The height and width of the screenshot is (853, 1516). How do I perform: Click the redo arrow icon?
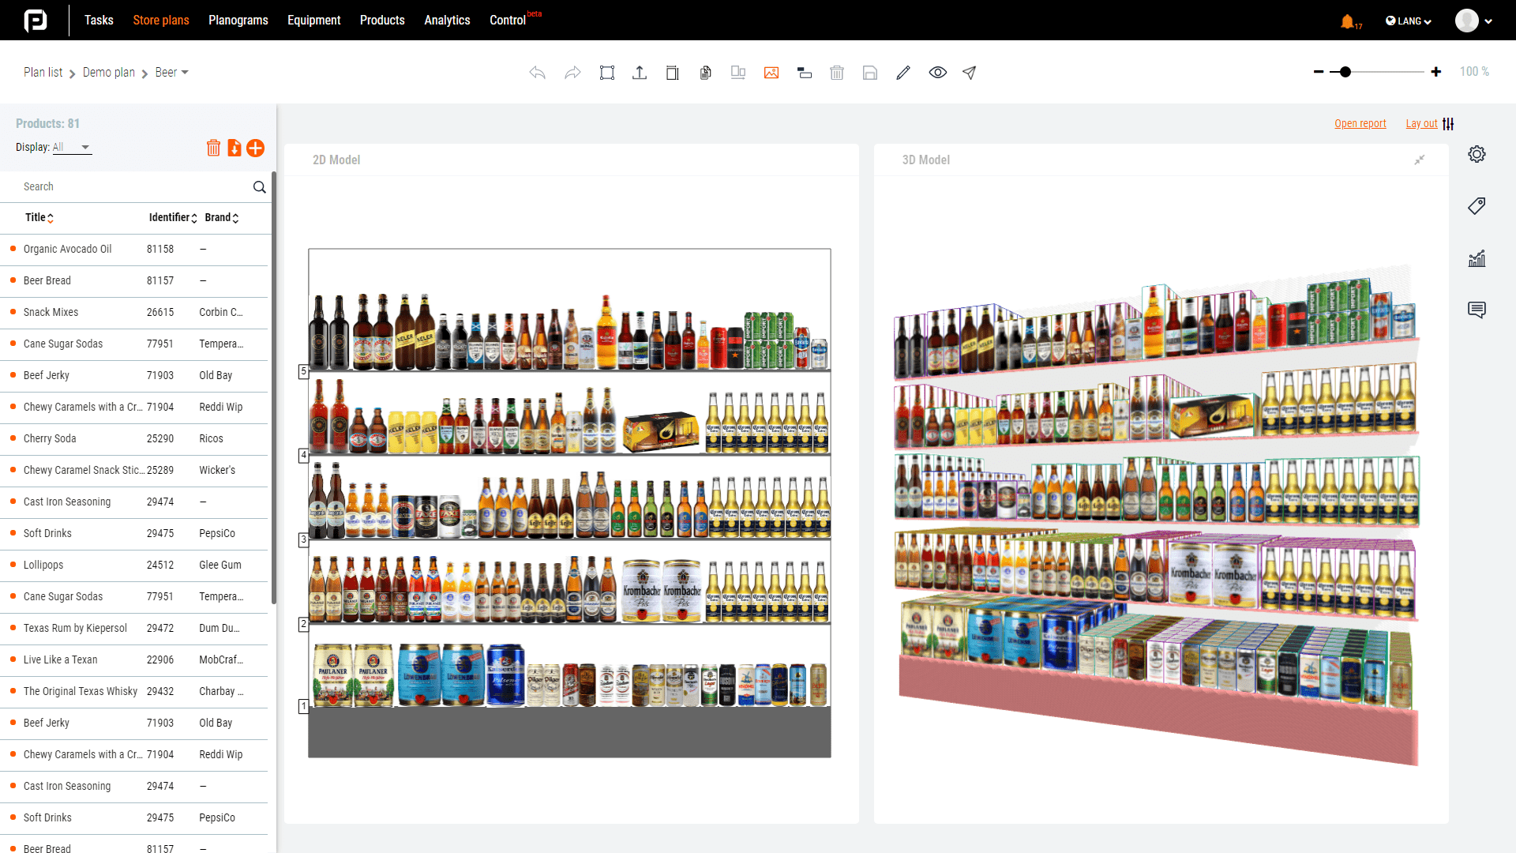click(x=572, y=72)
